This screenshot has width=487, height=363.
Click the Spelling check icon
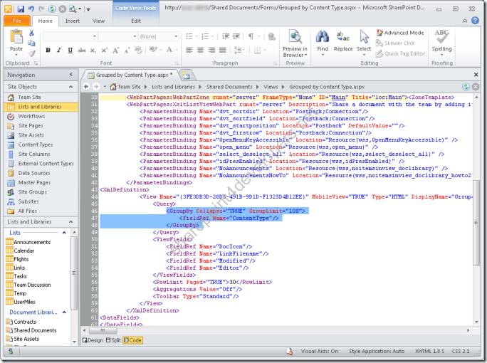[x=441, y=36]
